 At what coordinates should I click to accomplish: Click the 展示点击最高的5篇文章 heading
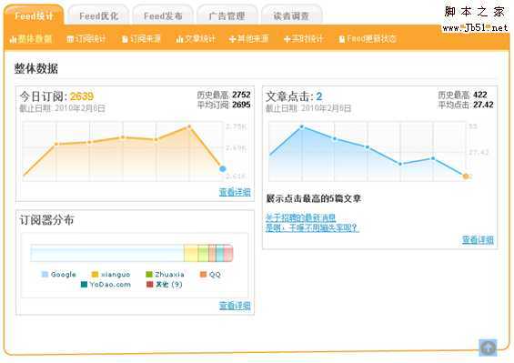click(314, 198)
